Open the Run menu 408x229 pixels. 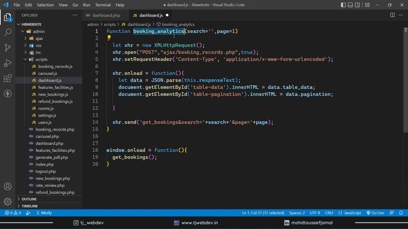point(87,5)
